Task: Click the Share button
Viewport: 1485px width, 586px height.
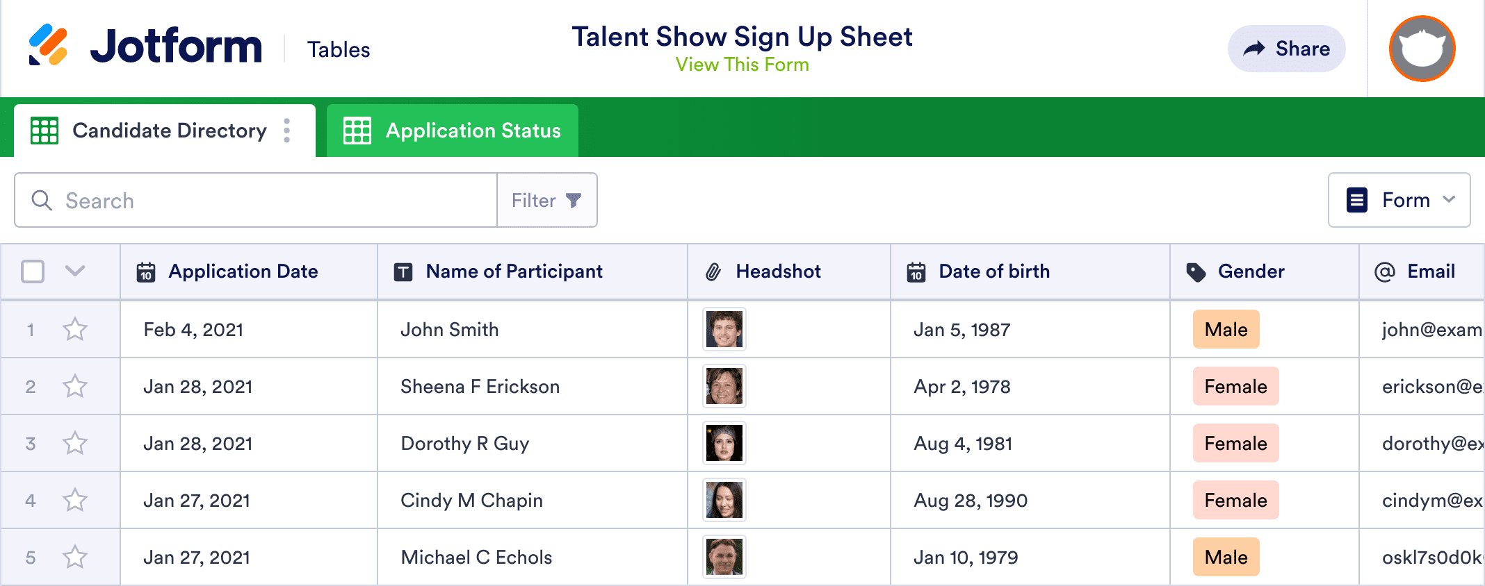Action: tap(1286, 49)
